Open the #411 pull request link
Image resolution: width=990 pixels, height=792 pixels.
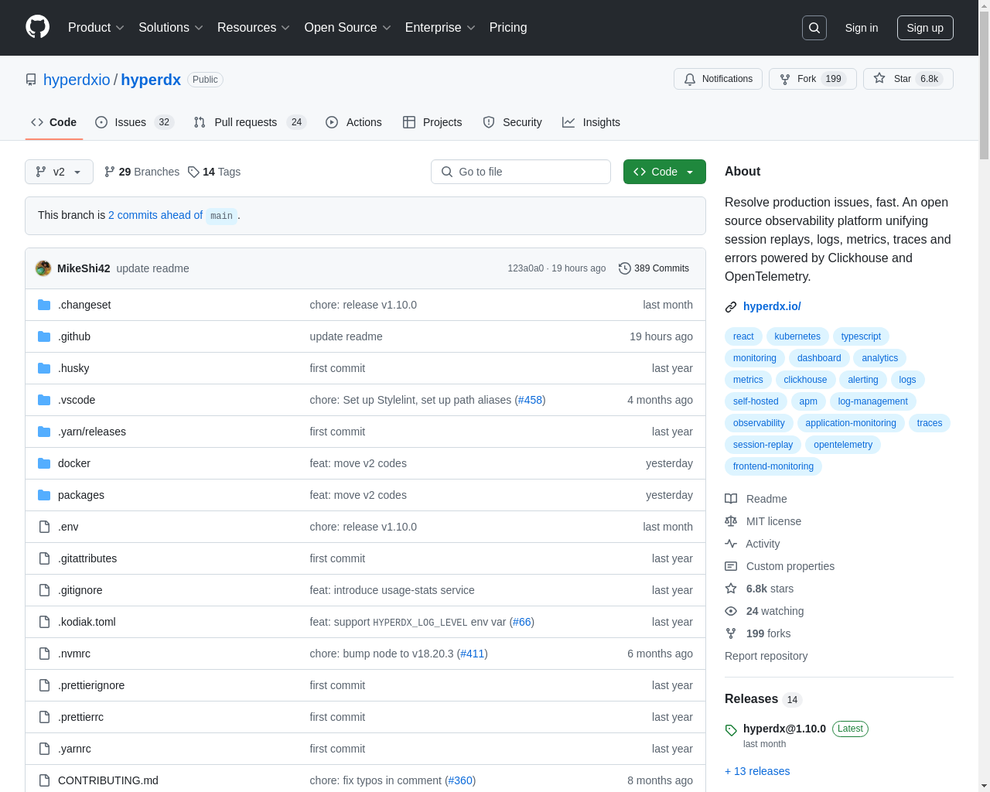472,654
